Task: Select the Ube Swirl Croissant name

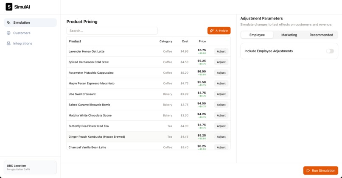Action: tap(82, 94)
